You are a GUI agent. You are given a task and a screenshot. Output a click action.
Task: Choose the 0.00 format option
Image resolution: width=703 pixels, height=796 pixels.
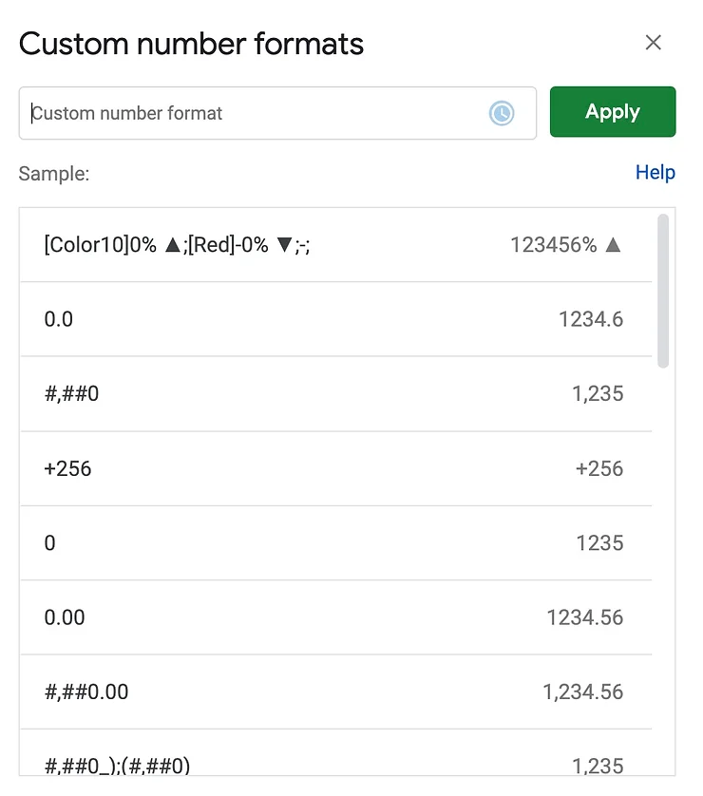click(65, 617)
